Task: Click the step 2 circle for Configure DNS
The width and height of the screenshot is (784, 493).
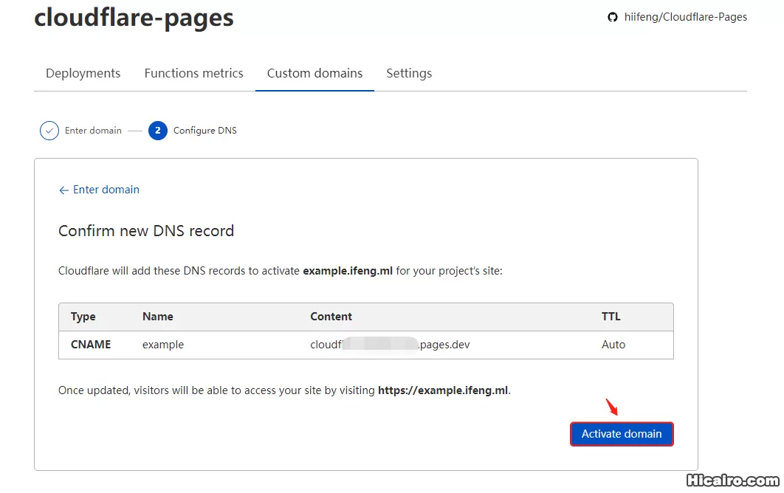Action: [158, 130]
